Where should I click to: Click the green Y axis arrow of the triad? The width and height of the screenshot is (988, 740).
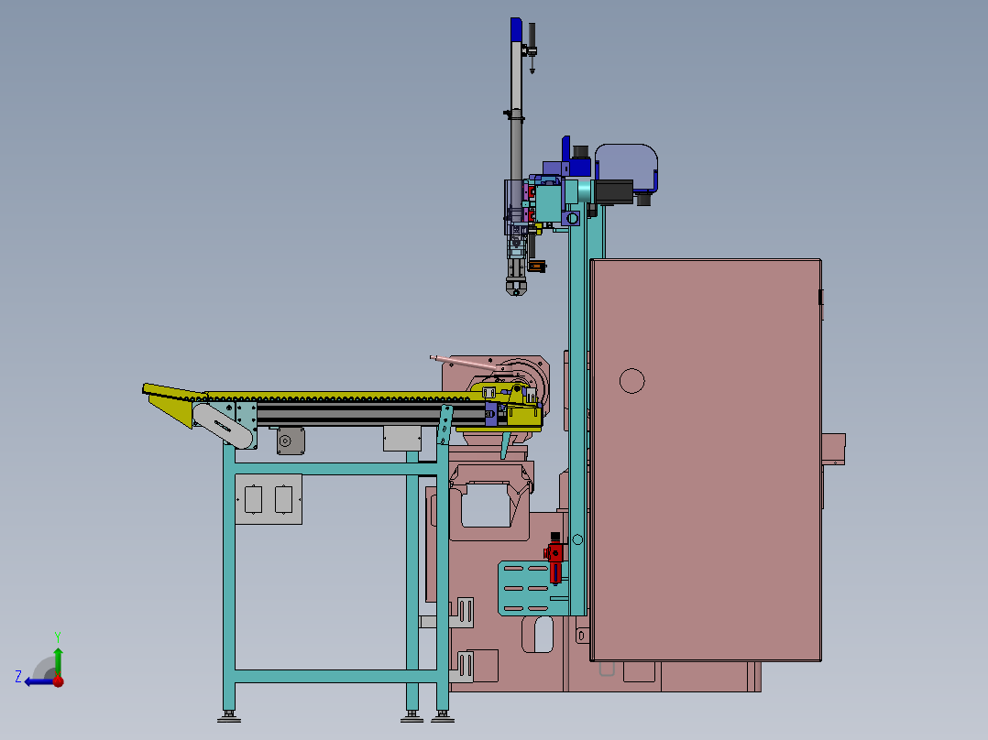[58, 661]
